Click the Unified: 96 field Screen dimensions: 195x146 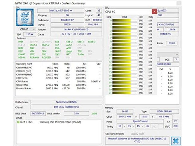[x=168, y=34]
